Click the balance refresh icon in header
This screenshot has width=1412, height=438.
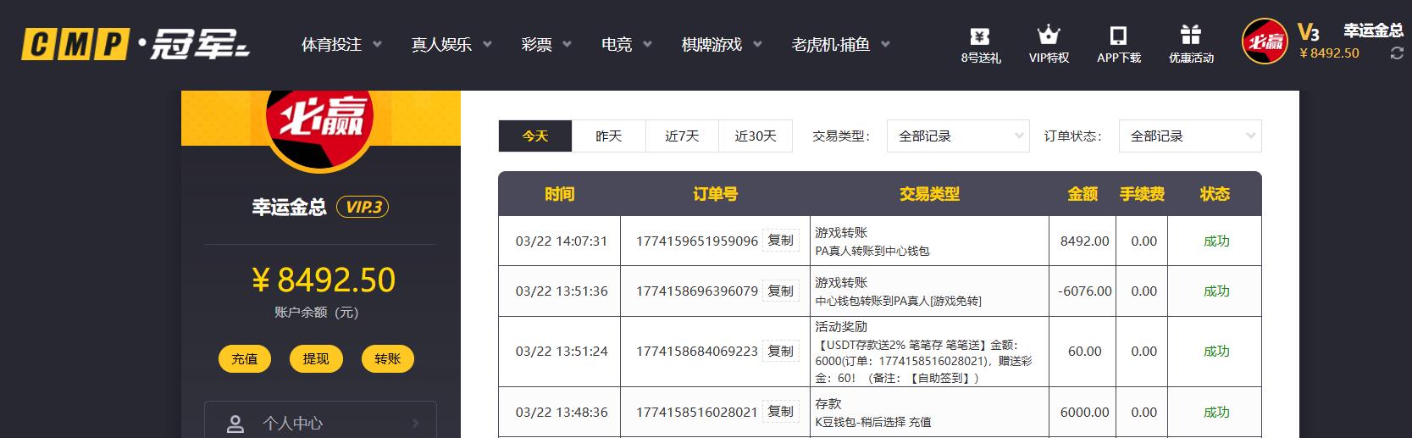click(x=1397, y=53)
